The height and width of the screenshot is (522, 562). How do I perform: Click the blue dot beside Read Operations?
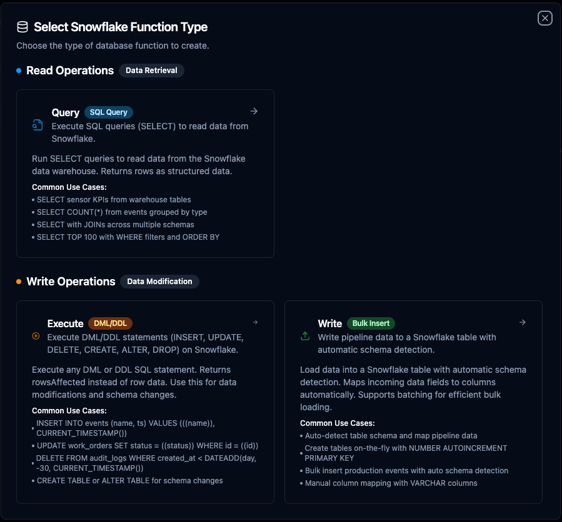pos(19,71)
